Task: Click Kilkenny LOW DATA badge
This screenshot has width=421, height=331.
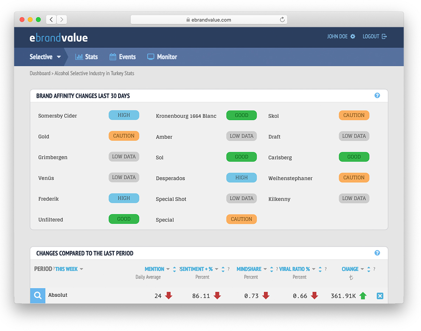Action: 354,198
